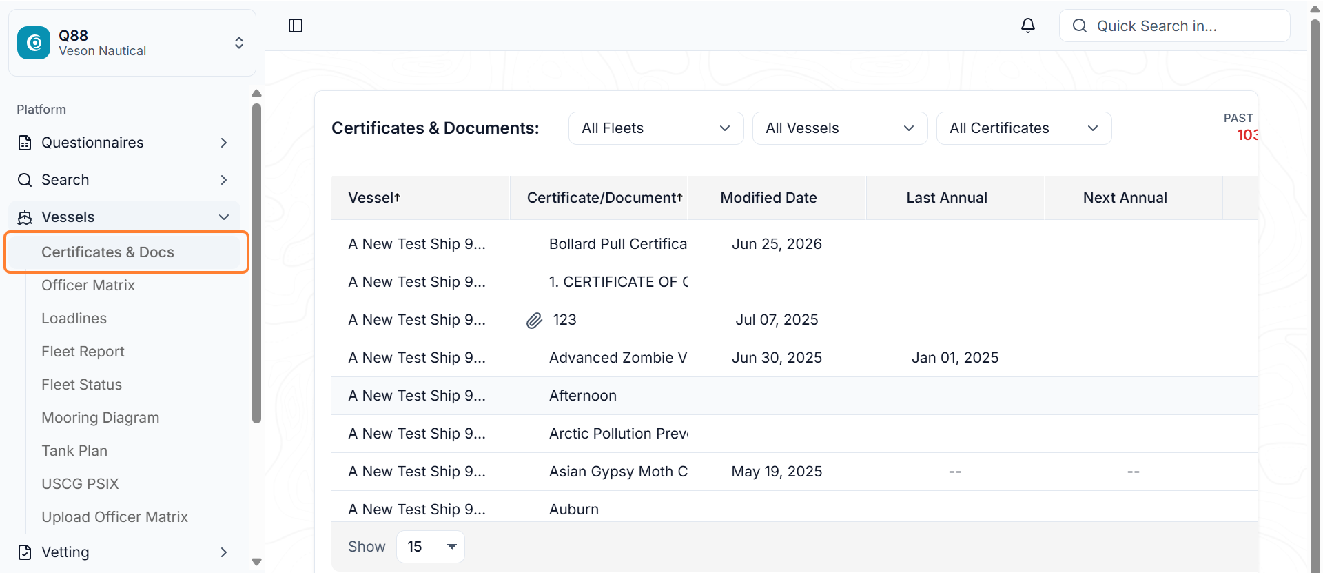Click the paperclip attachment icon for 123
Screen dimensions: 1323x573
pos(535,320)
